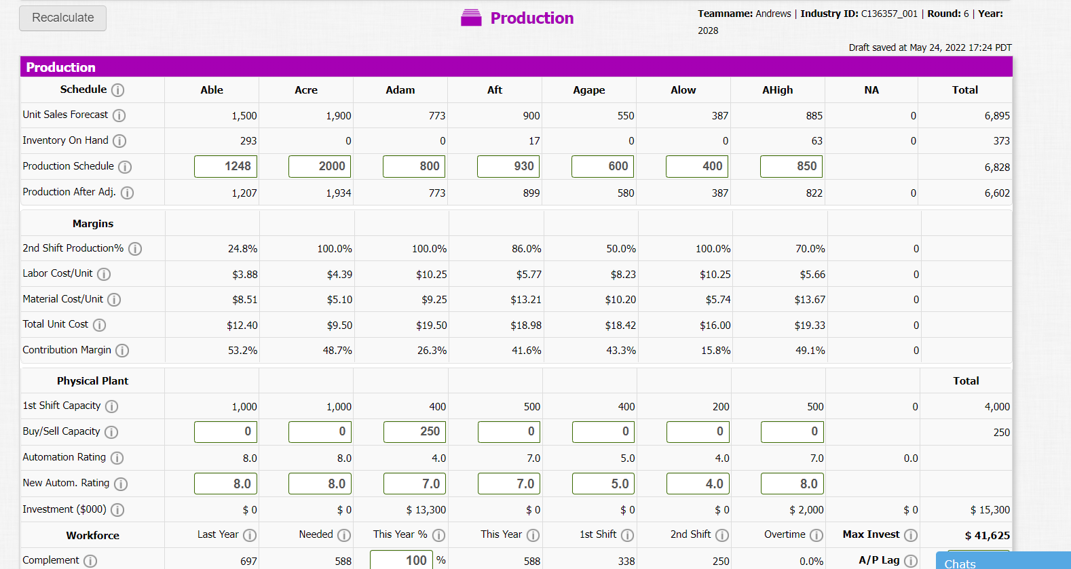Open the Production Schedule info icon
Viewport: 1071px width, 569px height.
click(x=125, y=167)
